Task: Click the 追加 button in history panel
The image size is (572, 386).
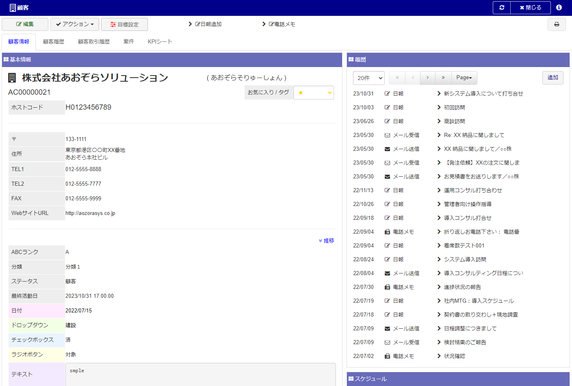Action: tap(552, 78)
